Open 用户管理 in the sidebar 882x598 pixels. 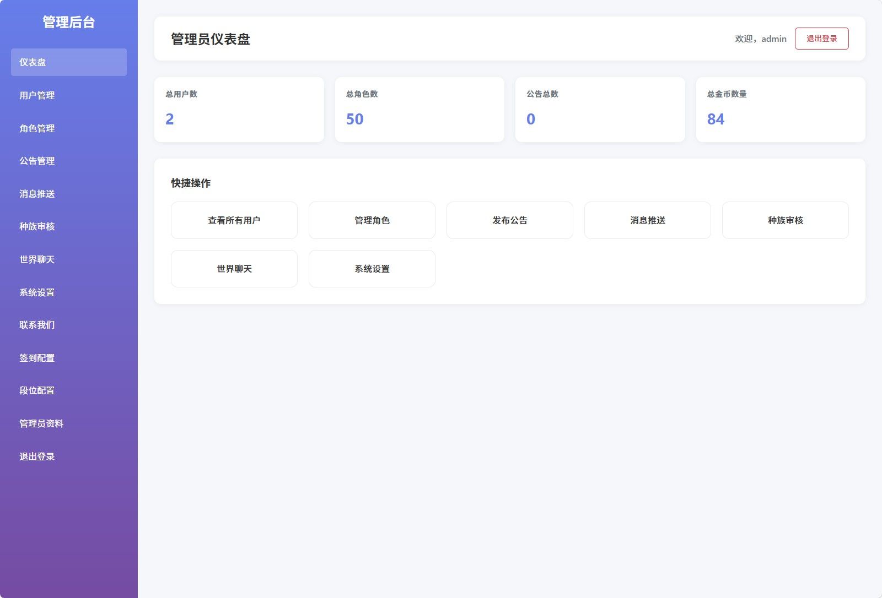(36, 95)
